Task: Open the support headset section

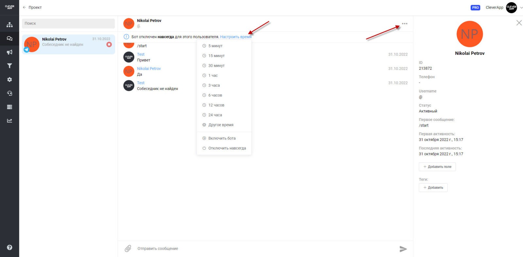Action: pyautogui.click(x=9, y=93)
